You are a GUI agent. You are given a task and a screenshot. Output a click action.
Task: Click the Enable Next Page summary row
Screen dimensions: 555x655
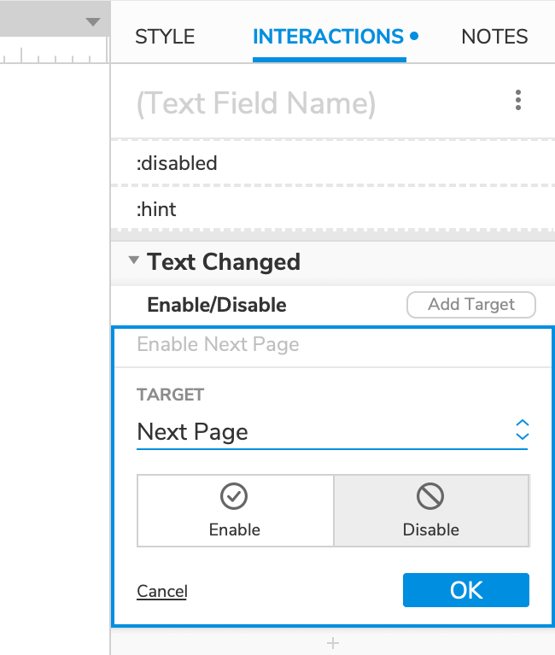(332, 345)
